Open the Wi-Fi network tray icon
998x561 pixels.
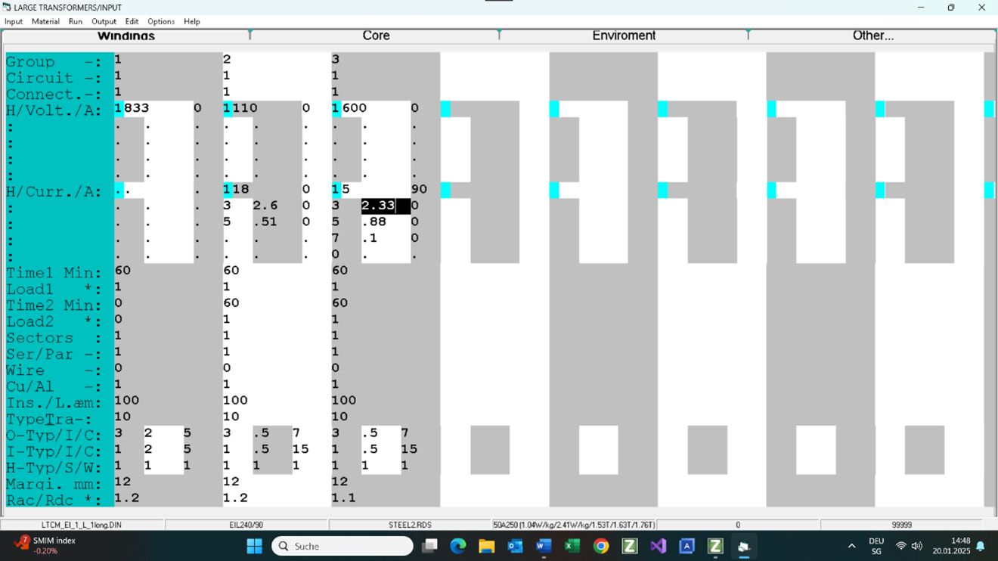[900, 546]
